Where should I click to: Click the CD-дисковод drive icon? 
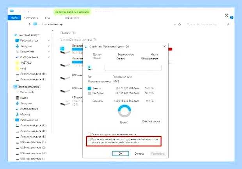tap(65, 103)
